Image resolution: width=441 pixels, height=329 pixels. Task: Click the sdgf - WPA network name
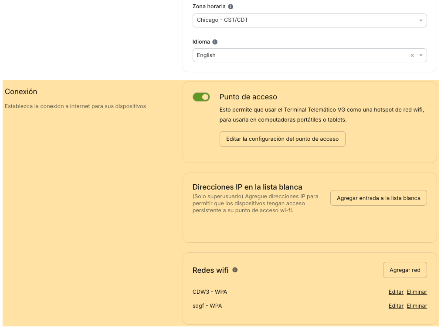tap(207, 306)
